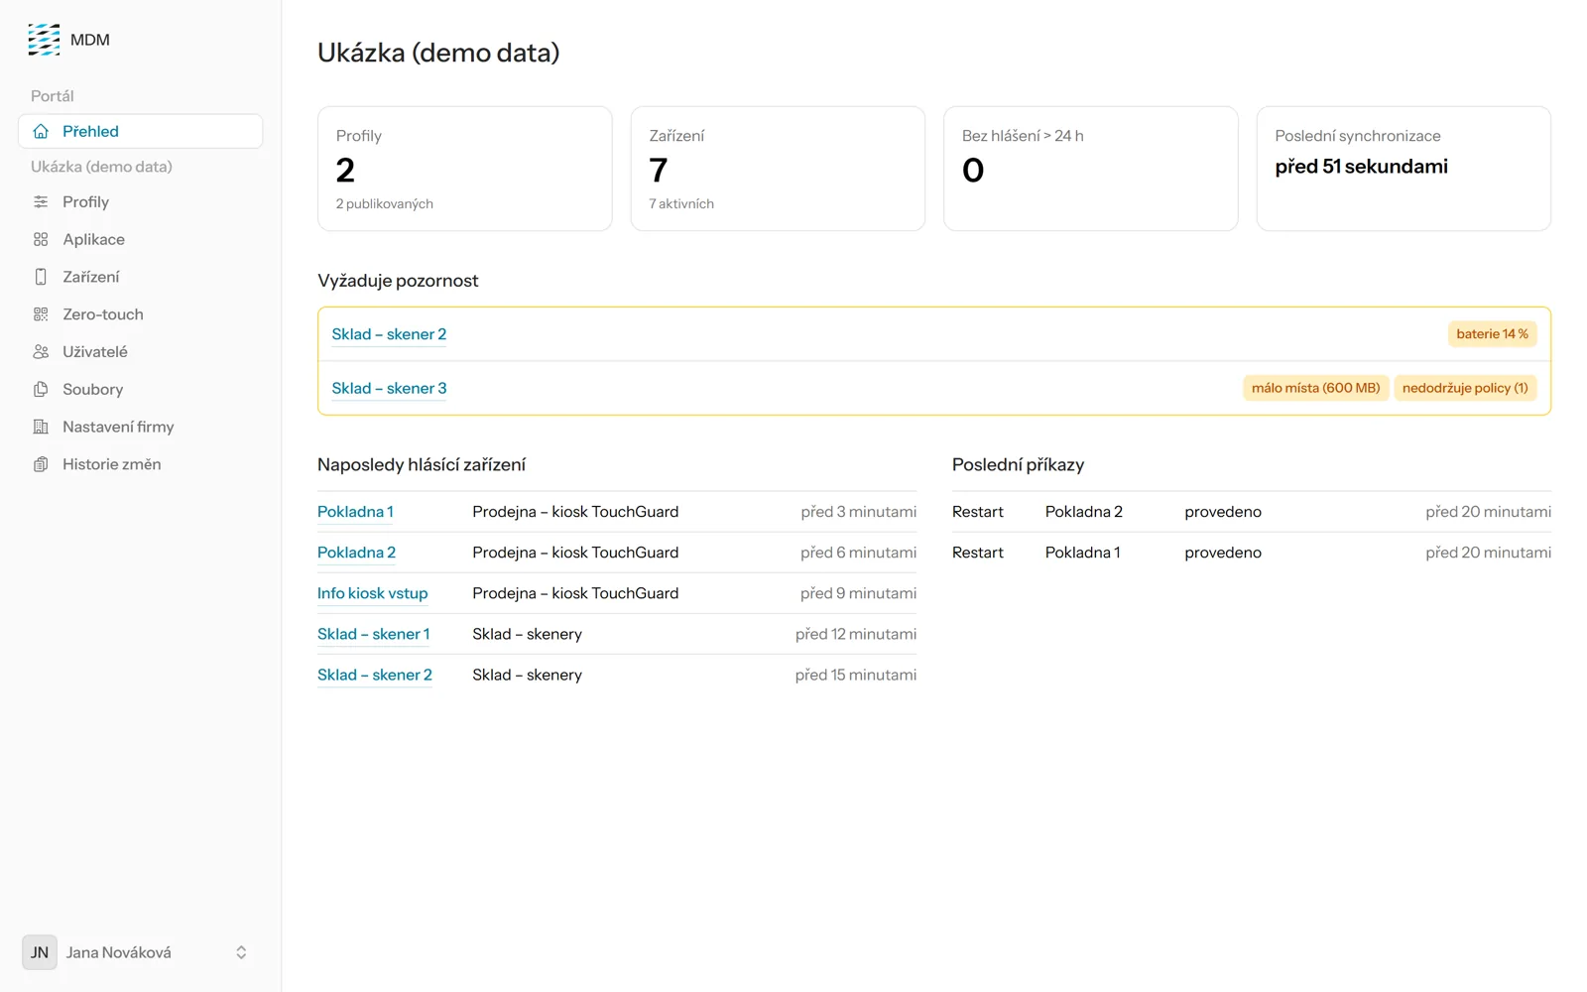Click the 'Ukázka (demo data)' page heading
1587x992 pixels.
click(438, 53)
